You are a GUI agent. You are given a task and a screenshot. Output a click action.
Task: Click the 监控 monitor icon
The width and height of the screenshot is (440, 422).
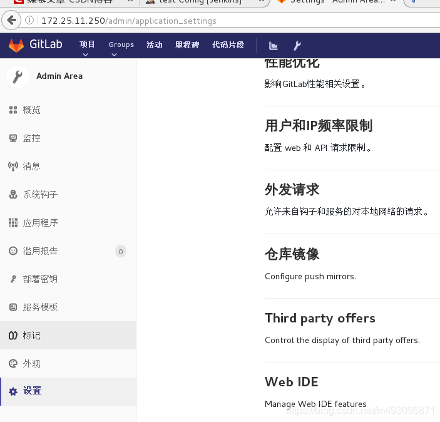[13, 138]
